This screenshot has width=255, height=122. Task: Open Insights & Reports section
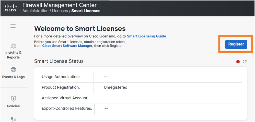13,51
